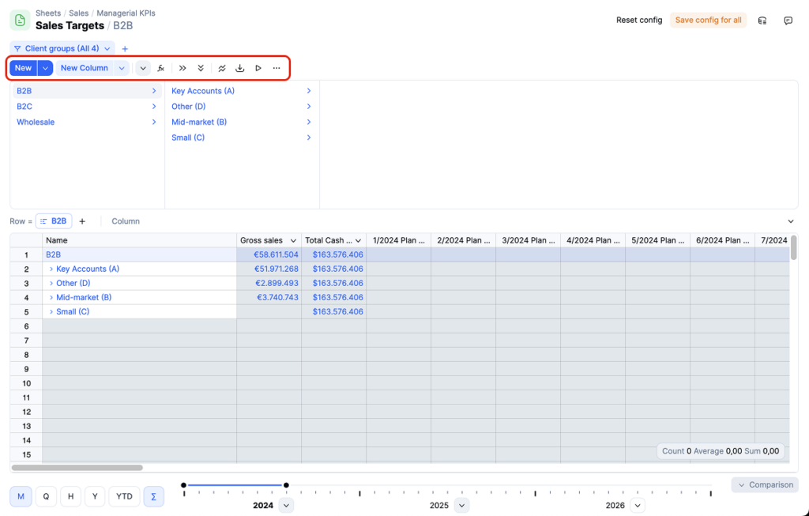Open the 2025 year dropdown on timeline

(x=461, y=505)
